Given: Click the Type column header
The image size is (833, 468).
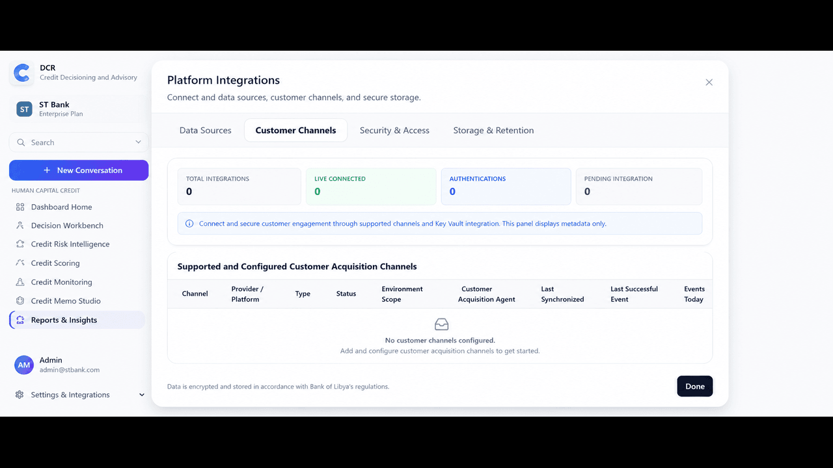Looking at the screenshot, I should point(303,294).
